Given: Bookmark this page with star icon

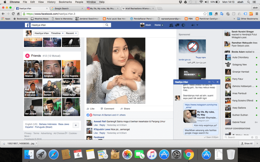Looking at the screenshot, I should pyautogui.click(x=205, y=14).
